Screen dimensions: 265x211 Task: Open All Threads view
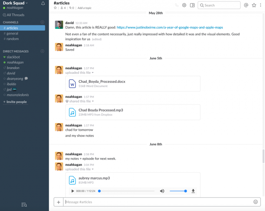pos(14,15)
